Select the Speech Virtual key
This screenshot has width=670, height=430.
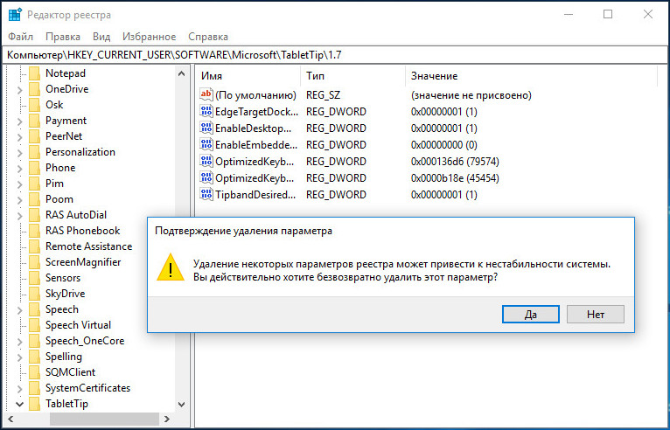78,325
